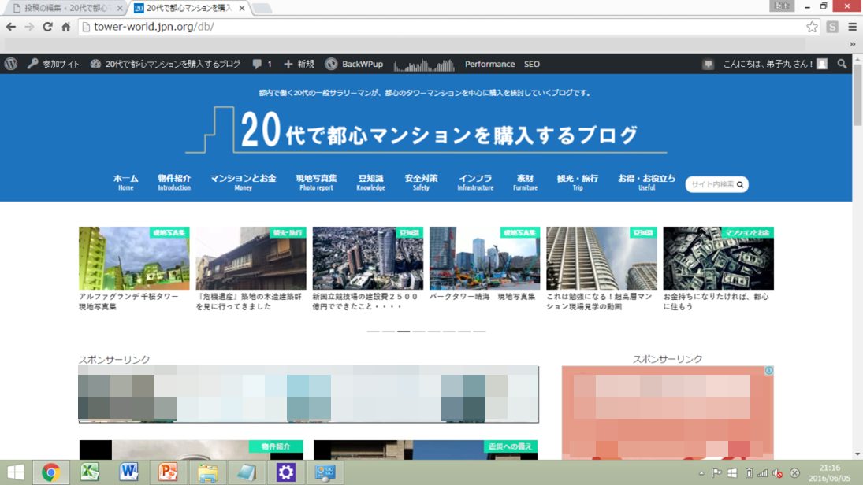The height and width of the screenshot is (485, 863).
Task: Switch to the 投稿の編集 browser tab
Action: (x=68, y=9)
